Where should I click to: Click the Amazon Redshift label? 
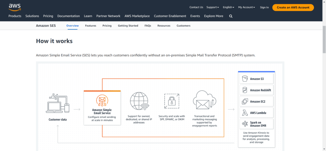point(260,90)
